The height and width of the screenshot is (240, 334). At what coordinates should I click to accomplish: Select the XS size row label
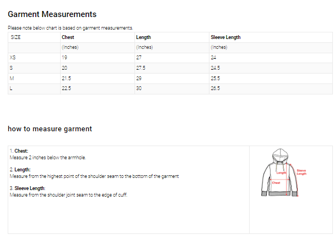tap(13, 57)
